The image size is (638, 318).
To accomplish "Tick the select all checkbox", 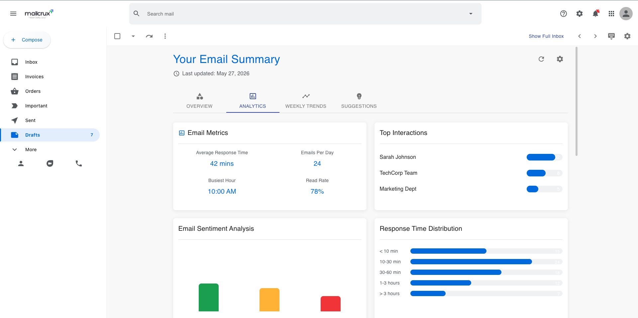I will 117,36.
